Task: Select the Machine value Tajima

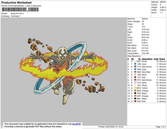Action: tap(144, 19)
